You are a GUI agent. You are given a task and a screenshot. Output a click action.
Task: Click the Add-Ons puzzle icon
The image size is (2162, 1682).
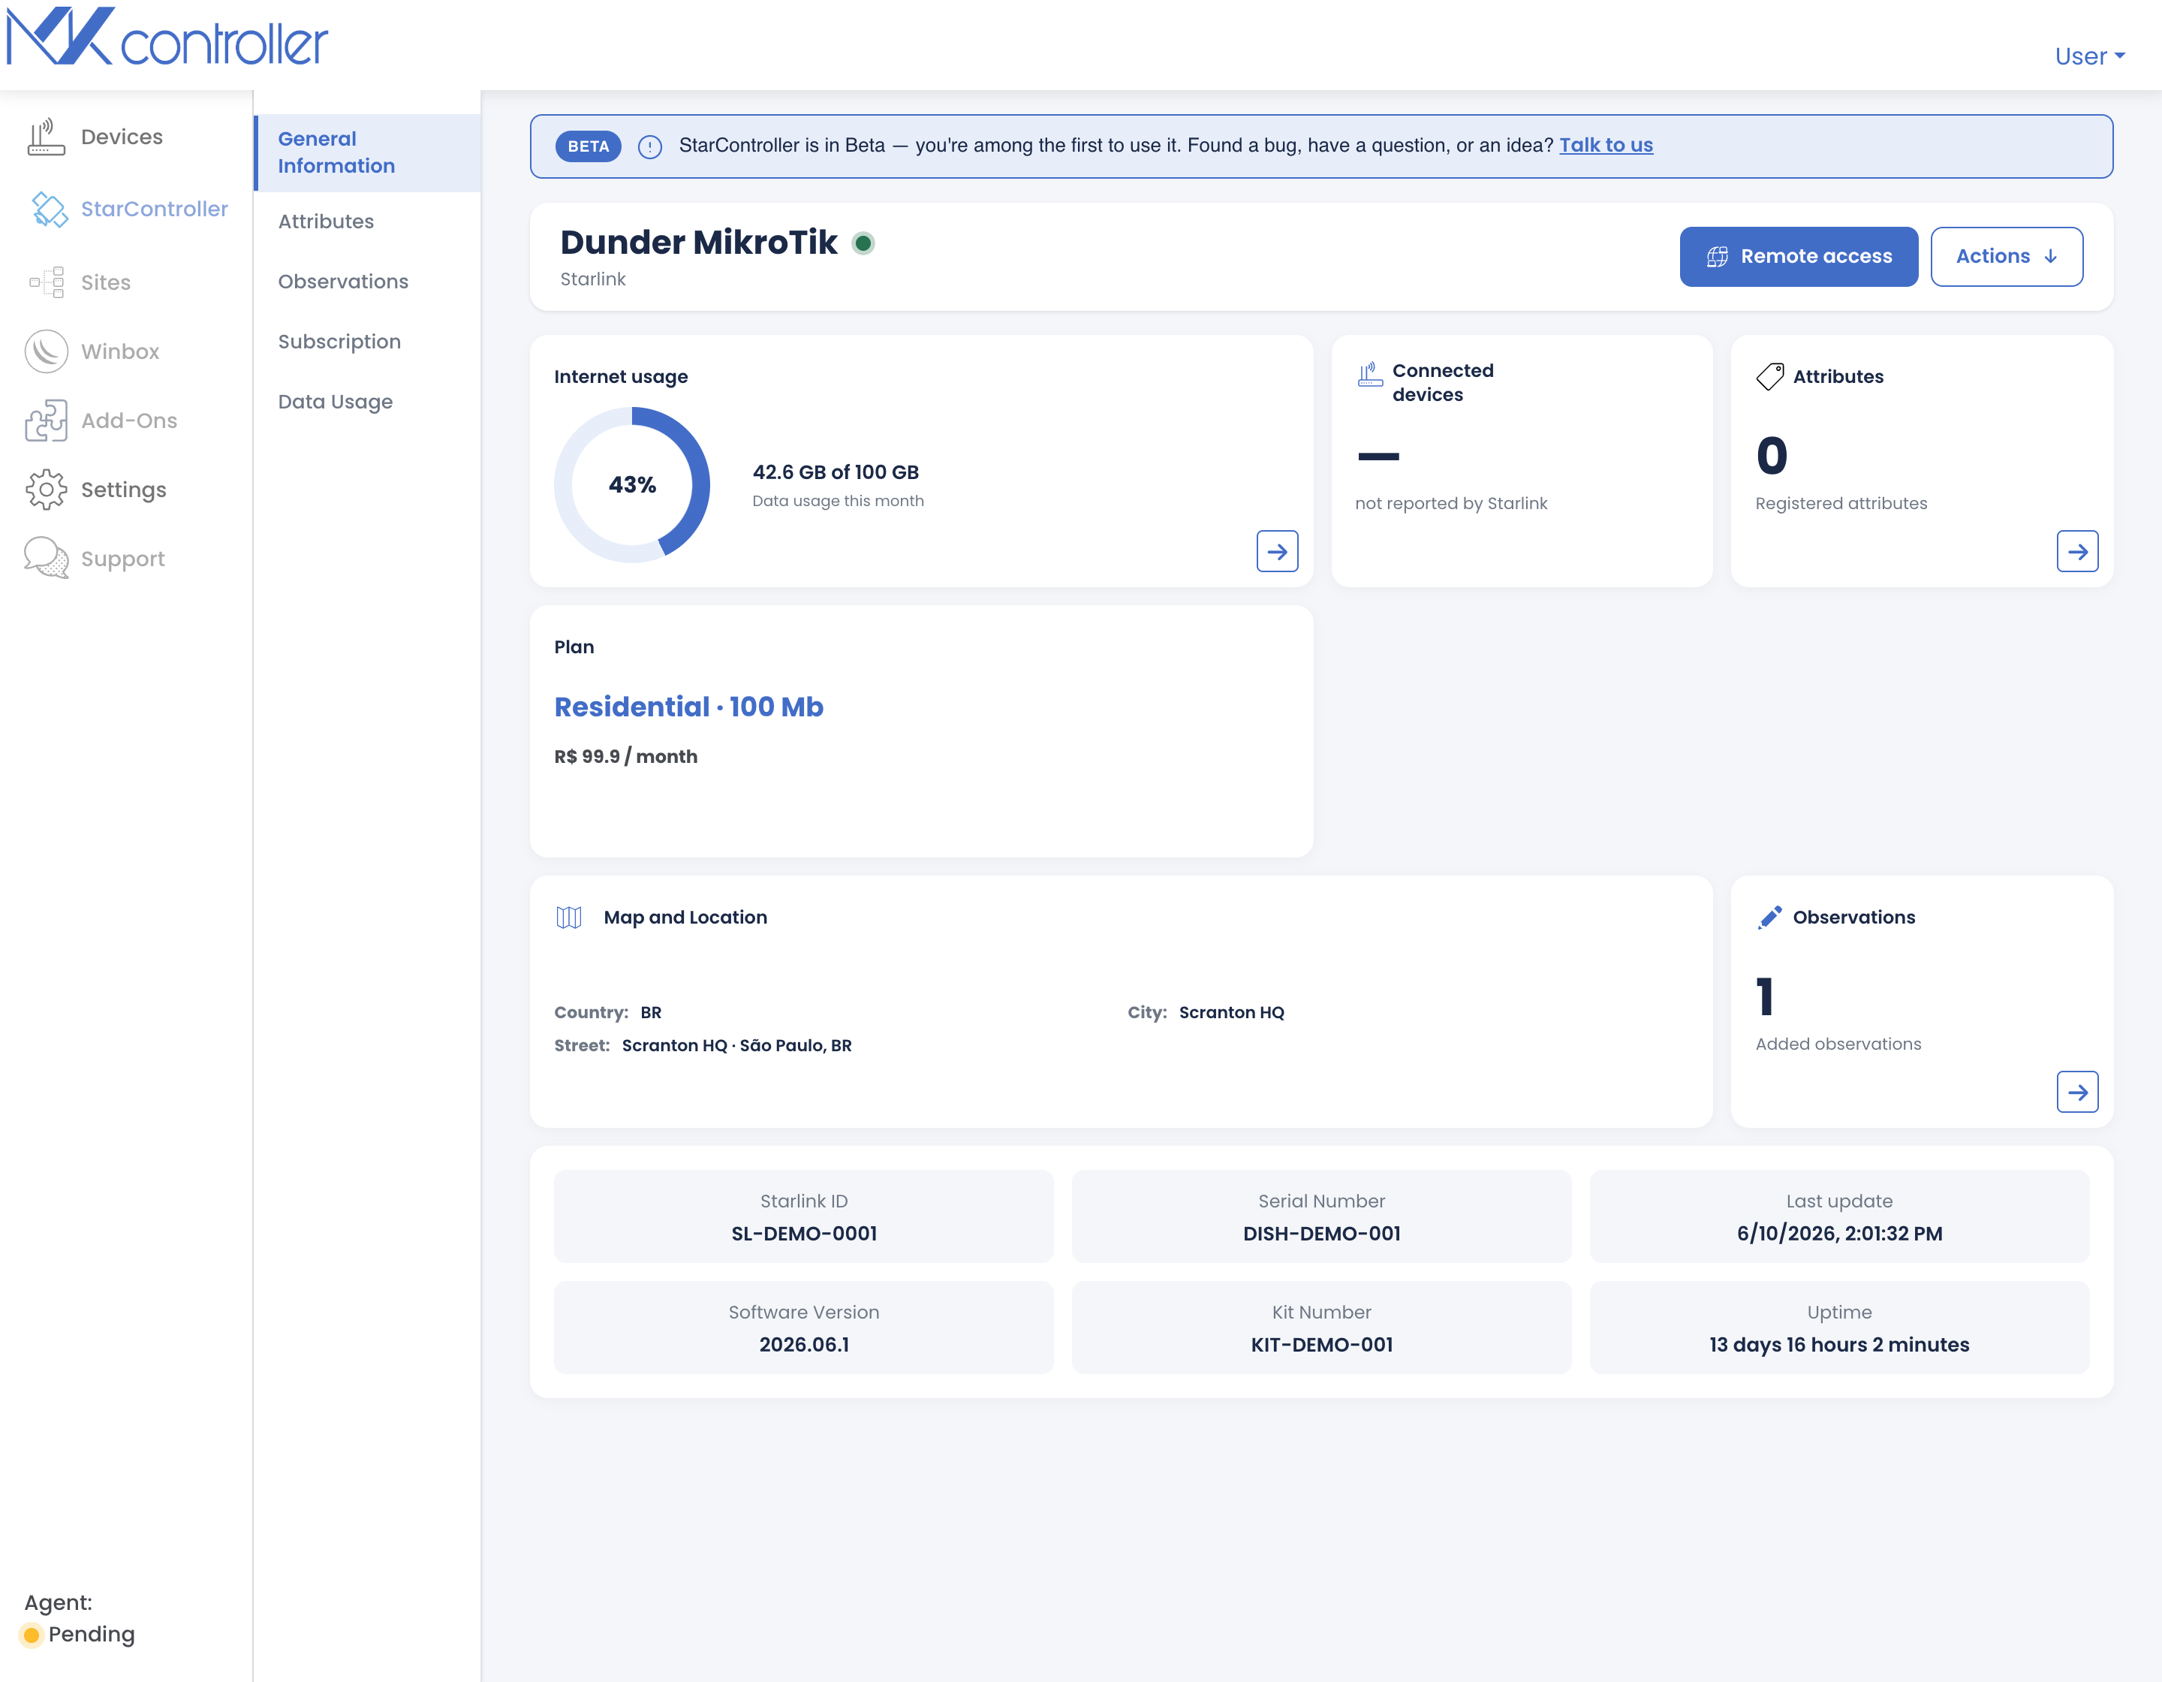coord(47,420)
